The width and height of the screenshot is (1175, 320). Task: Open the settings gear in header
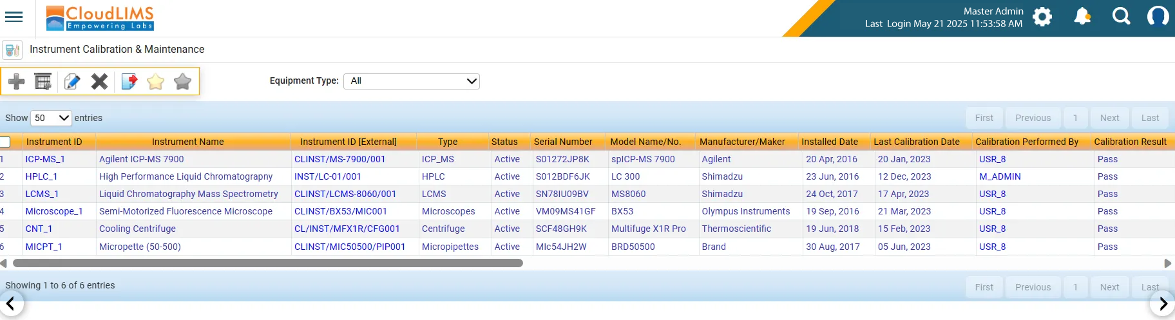pyautogui.click(x=1042, y=17)
